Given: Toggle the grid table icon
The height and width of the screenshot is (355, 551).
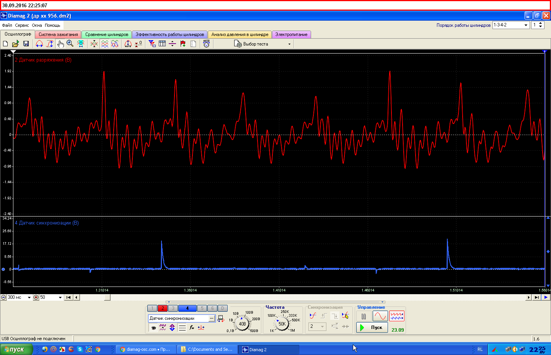Looking at the screenshot, I should [x=162, y=44].
